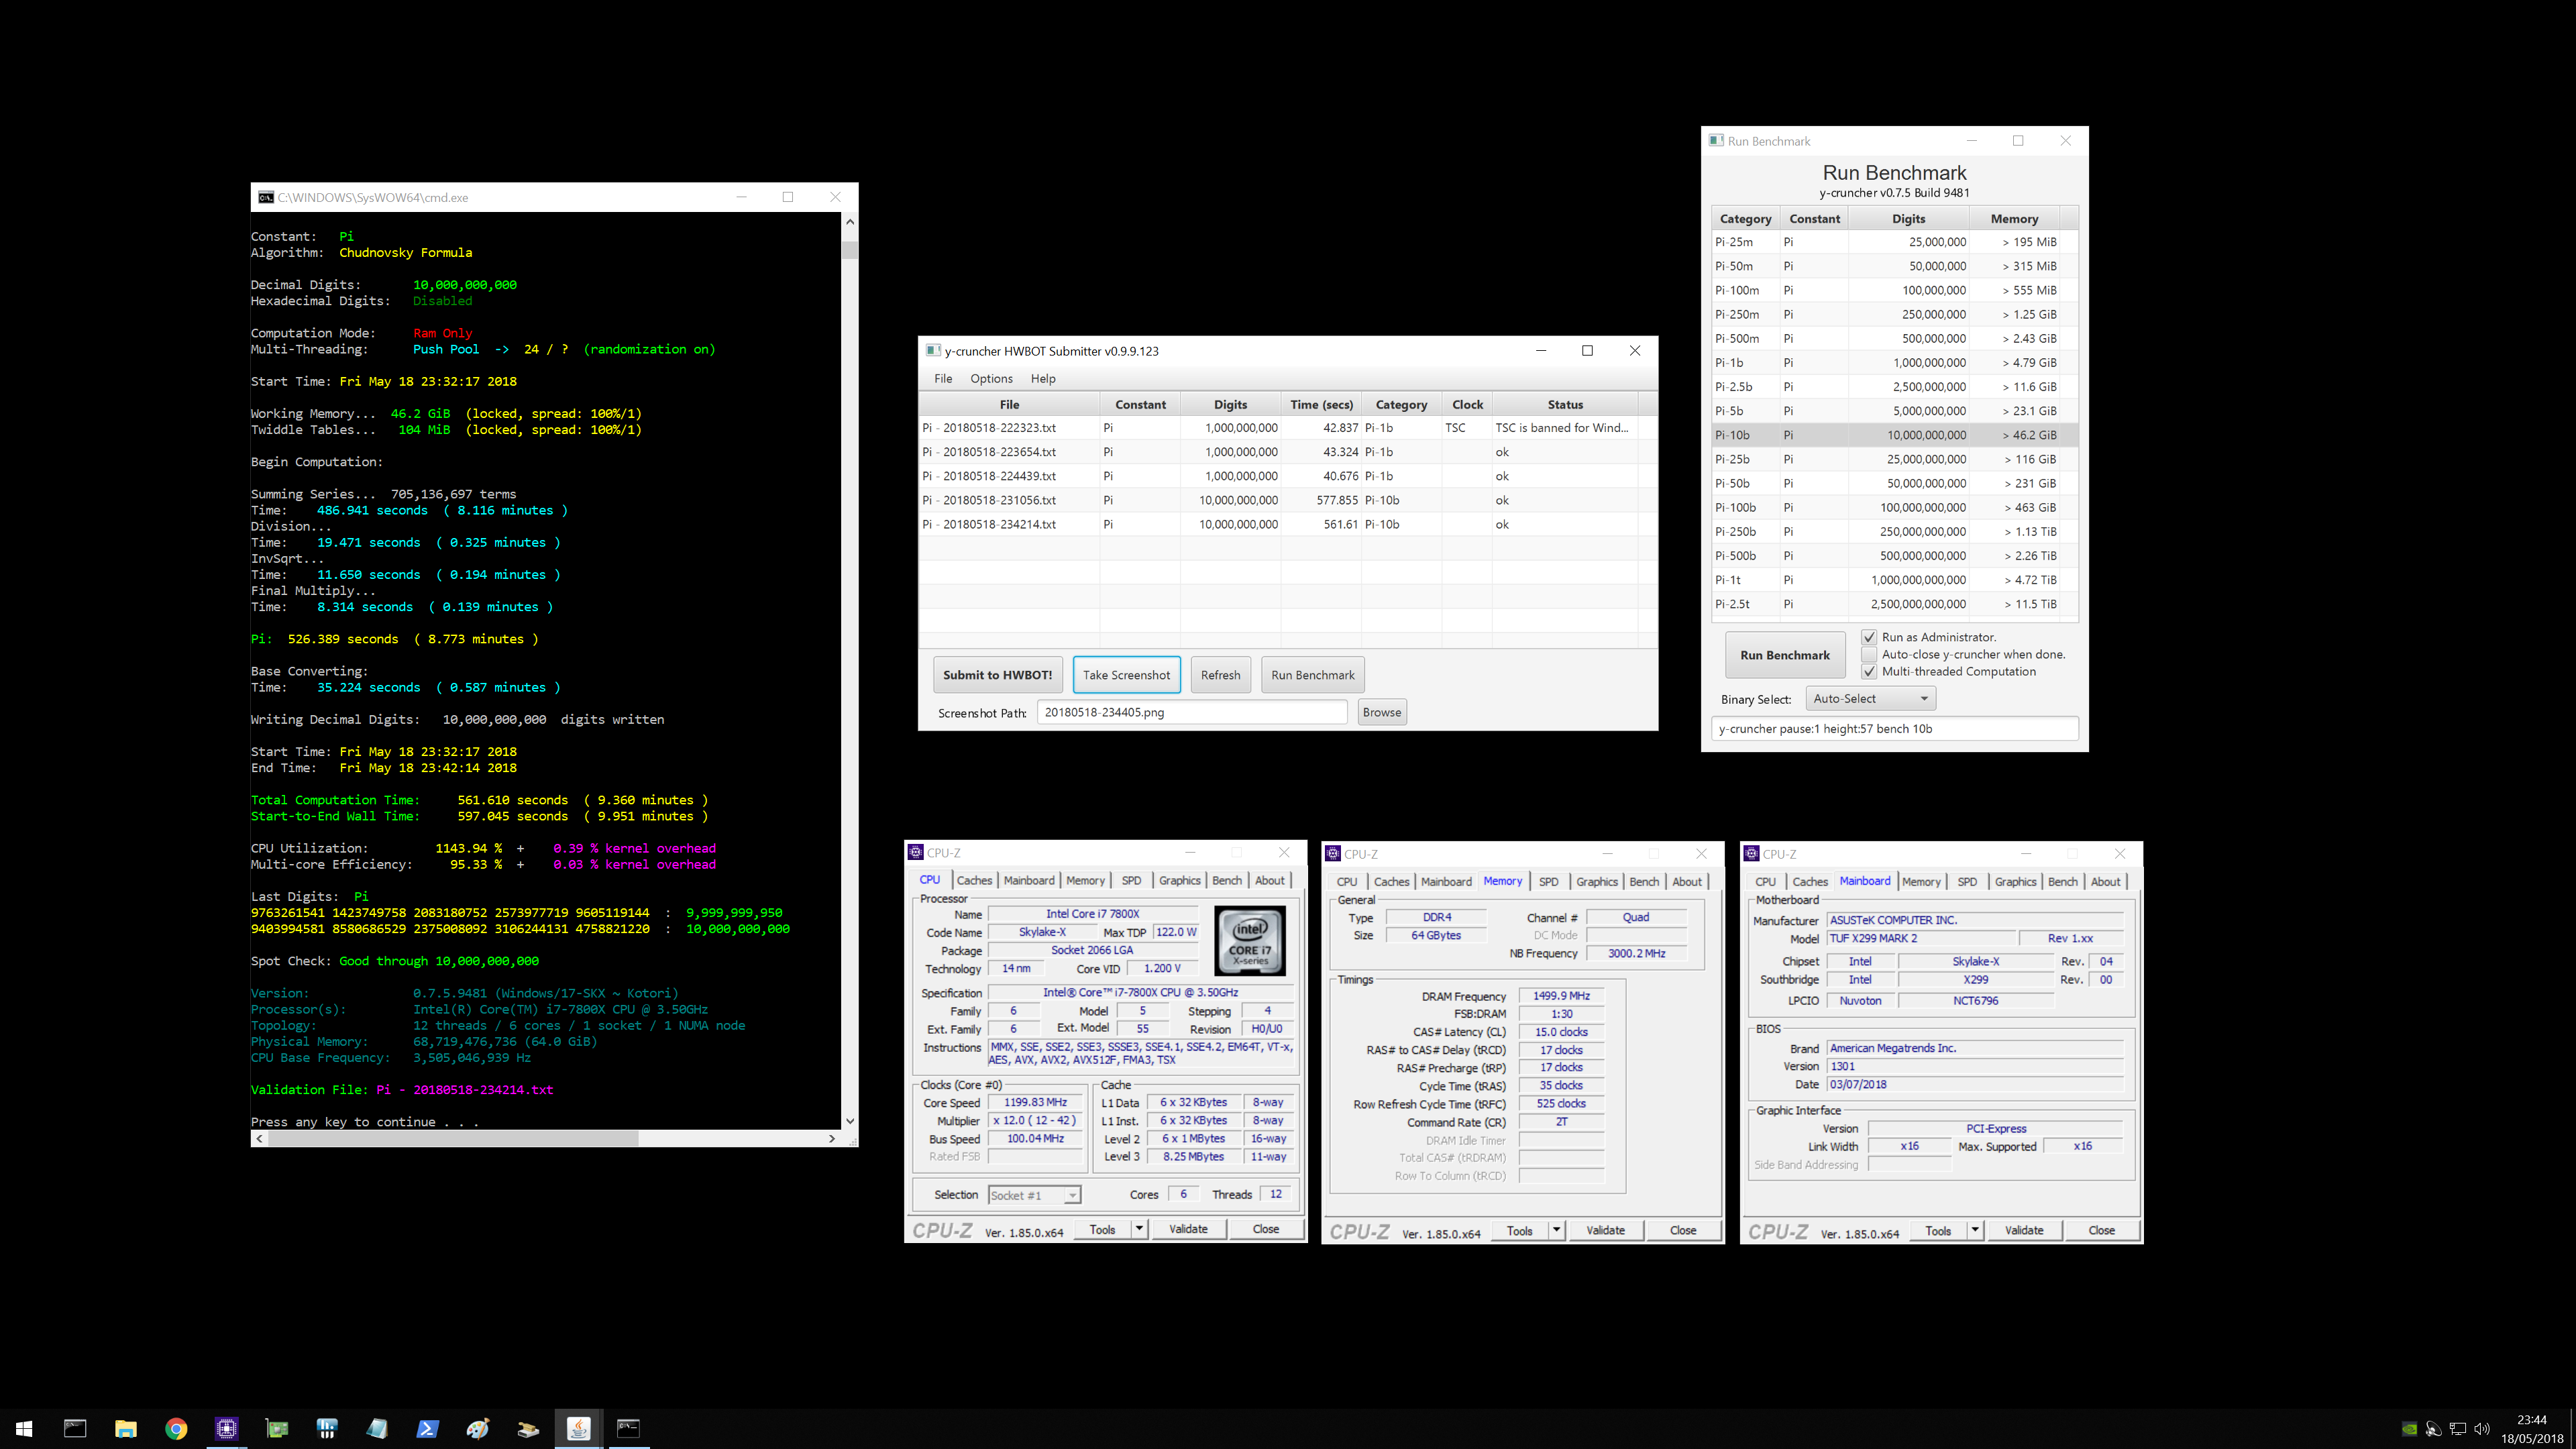
Task: Click the Screenshot Path text field
Action: 1192,712
